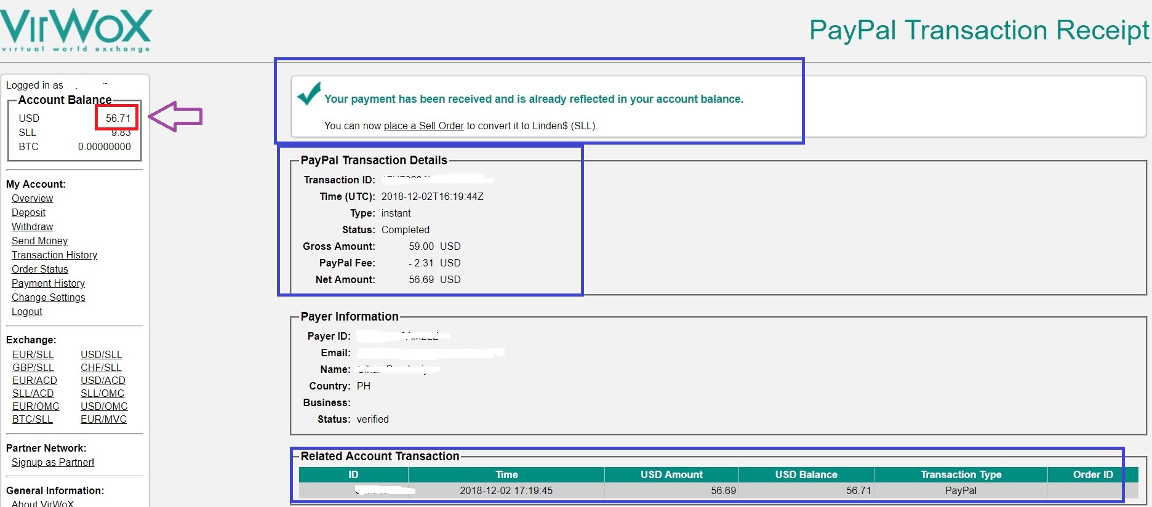Image resolution: width=1152 pixels, height=507 pixels.
Task: Go to Change Settings
Action: [48, 297]
